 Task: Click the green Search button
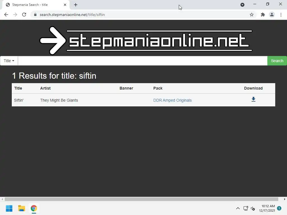[277, 61]
